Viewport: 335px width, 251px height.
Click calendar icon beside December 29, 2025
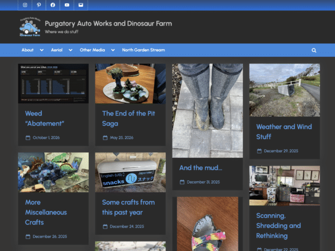pos(259,151)
